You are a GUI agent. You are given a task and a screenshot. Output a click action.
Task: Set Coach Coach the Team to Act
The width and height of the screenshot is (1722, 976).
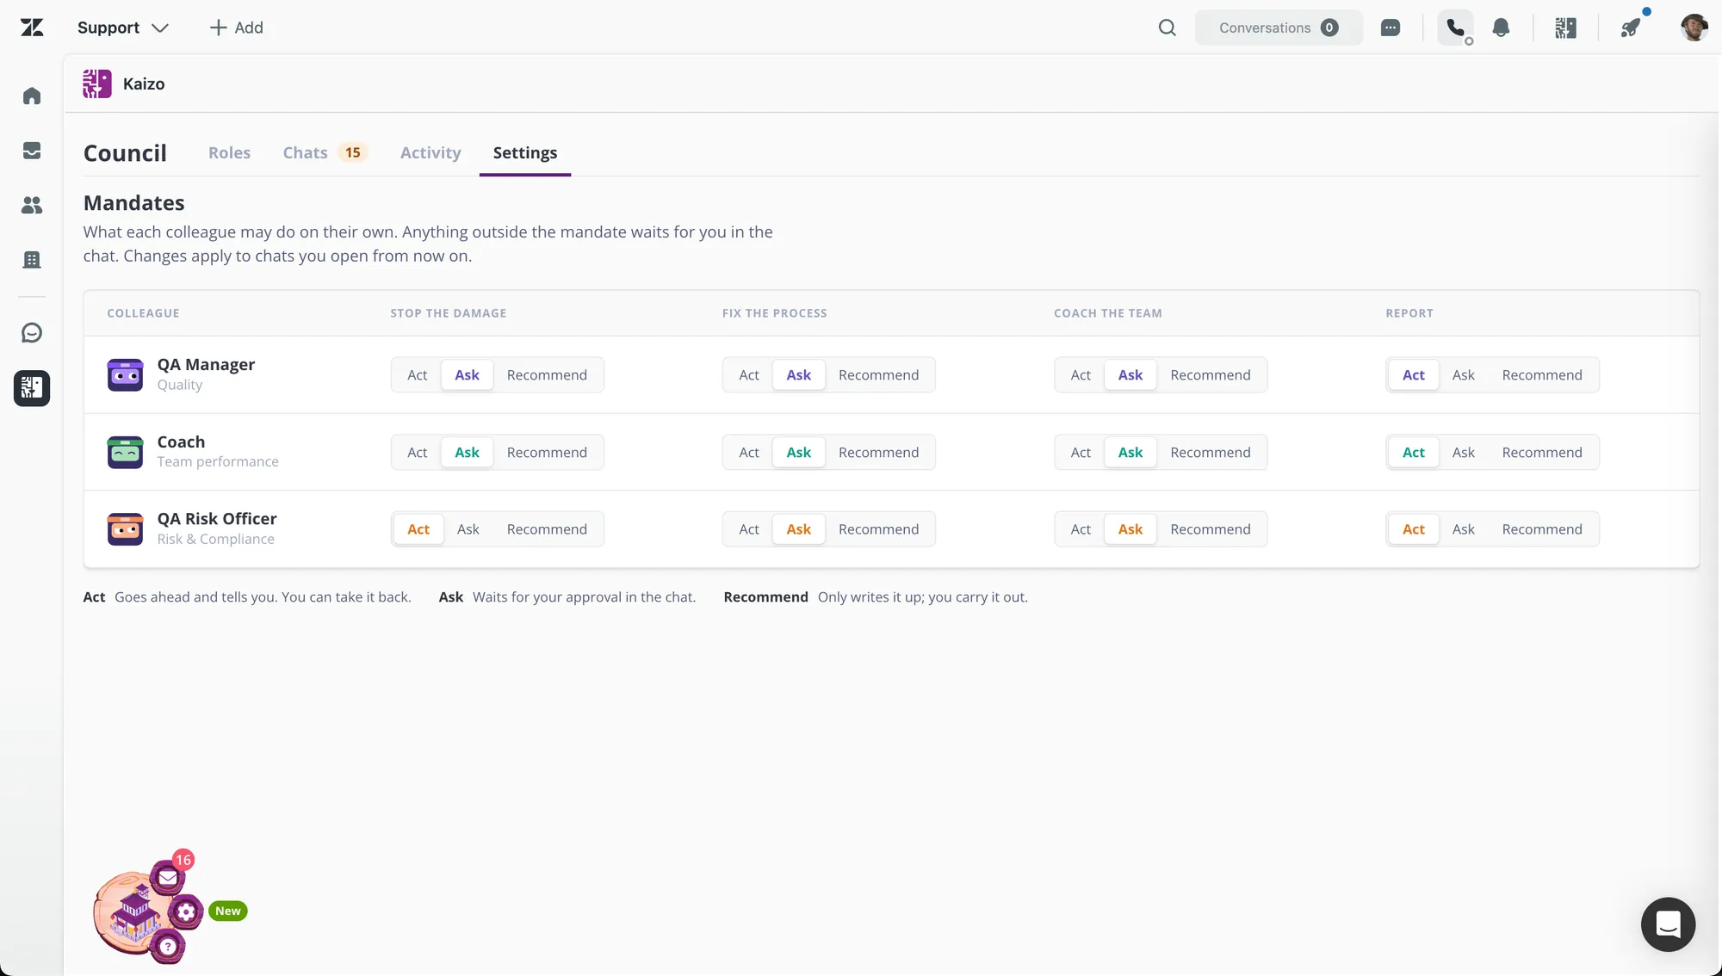(x=1081, y=453)
